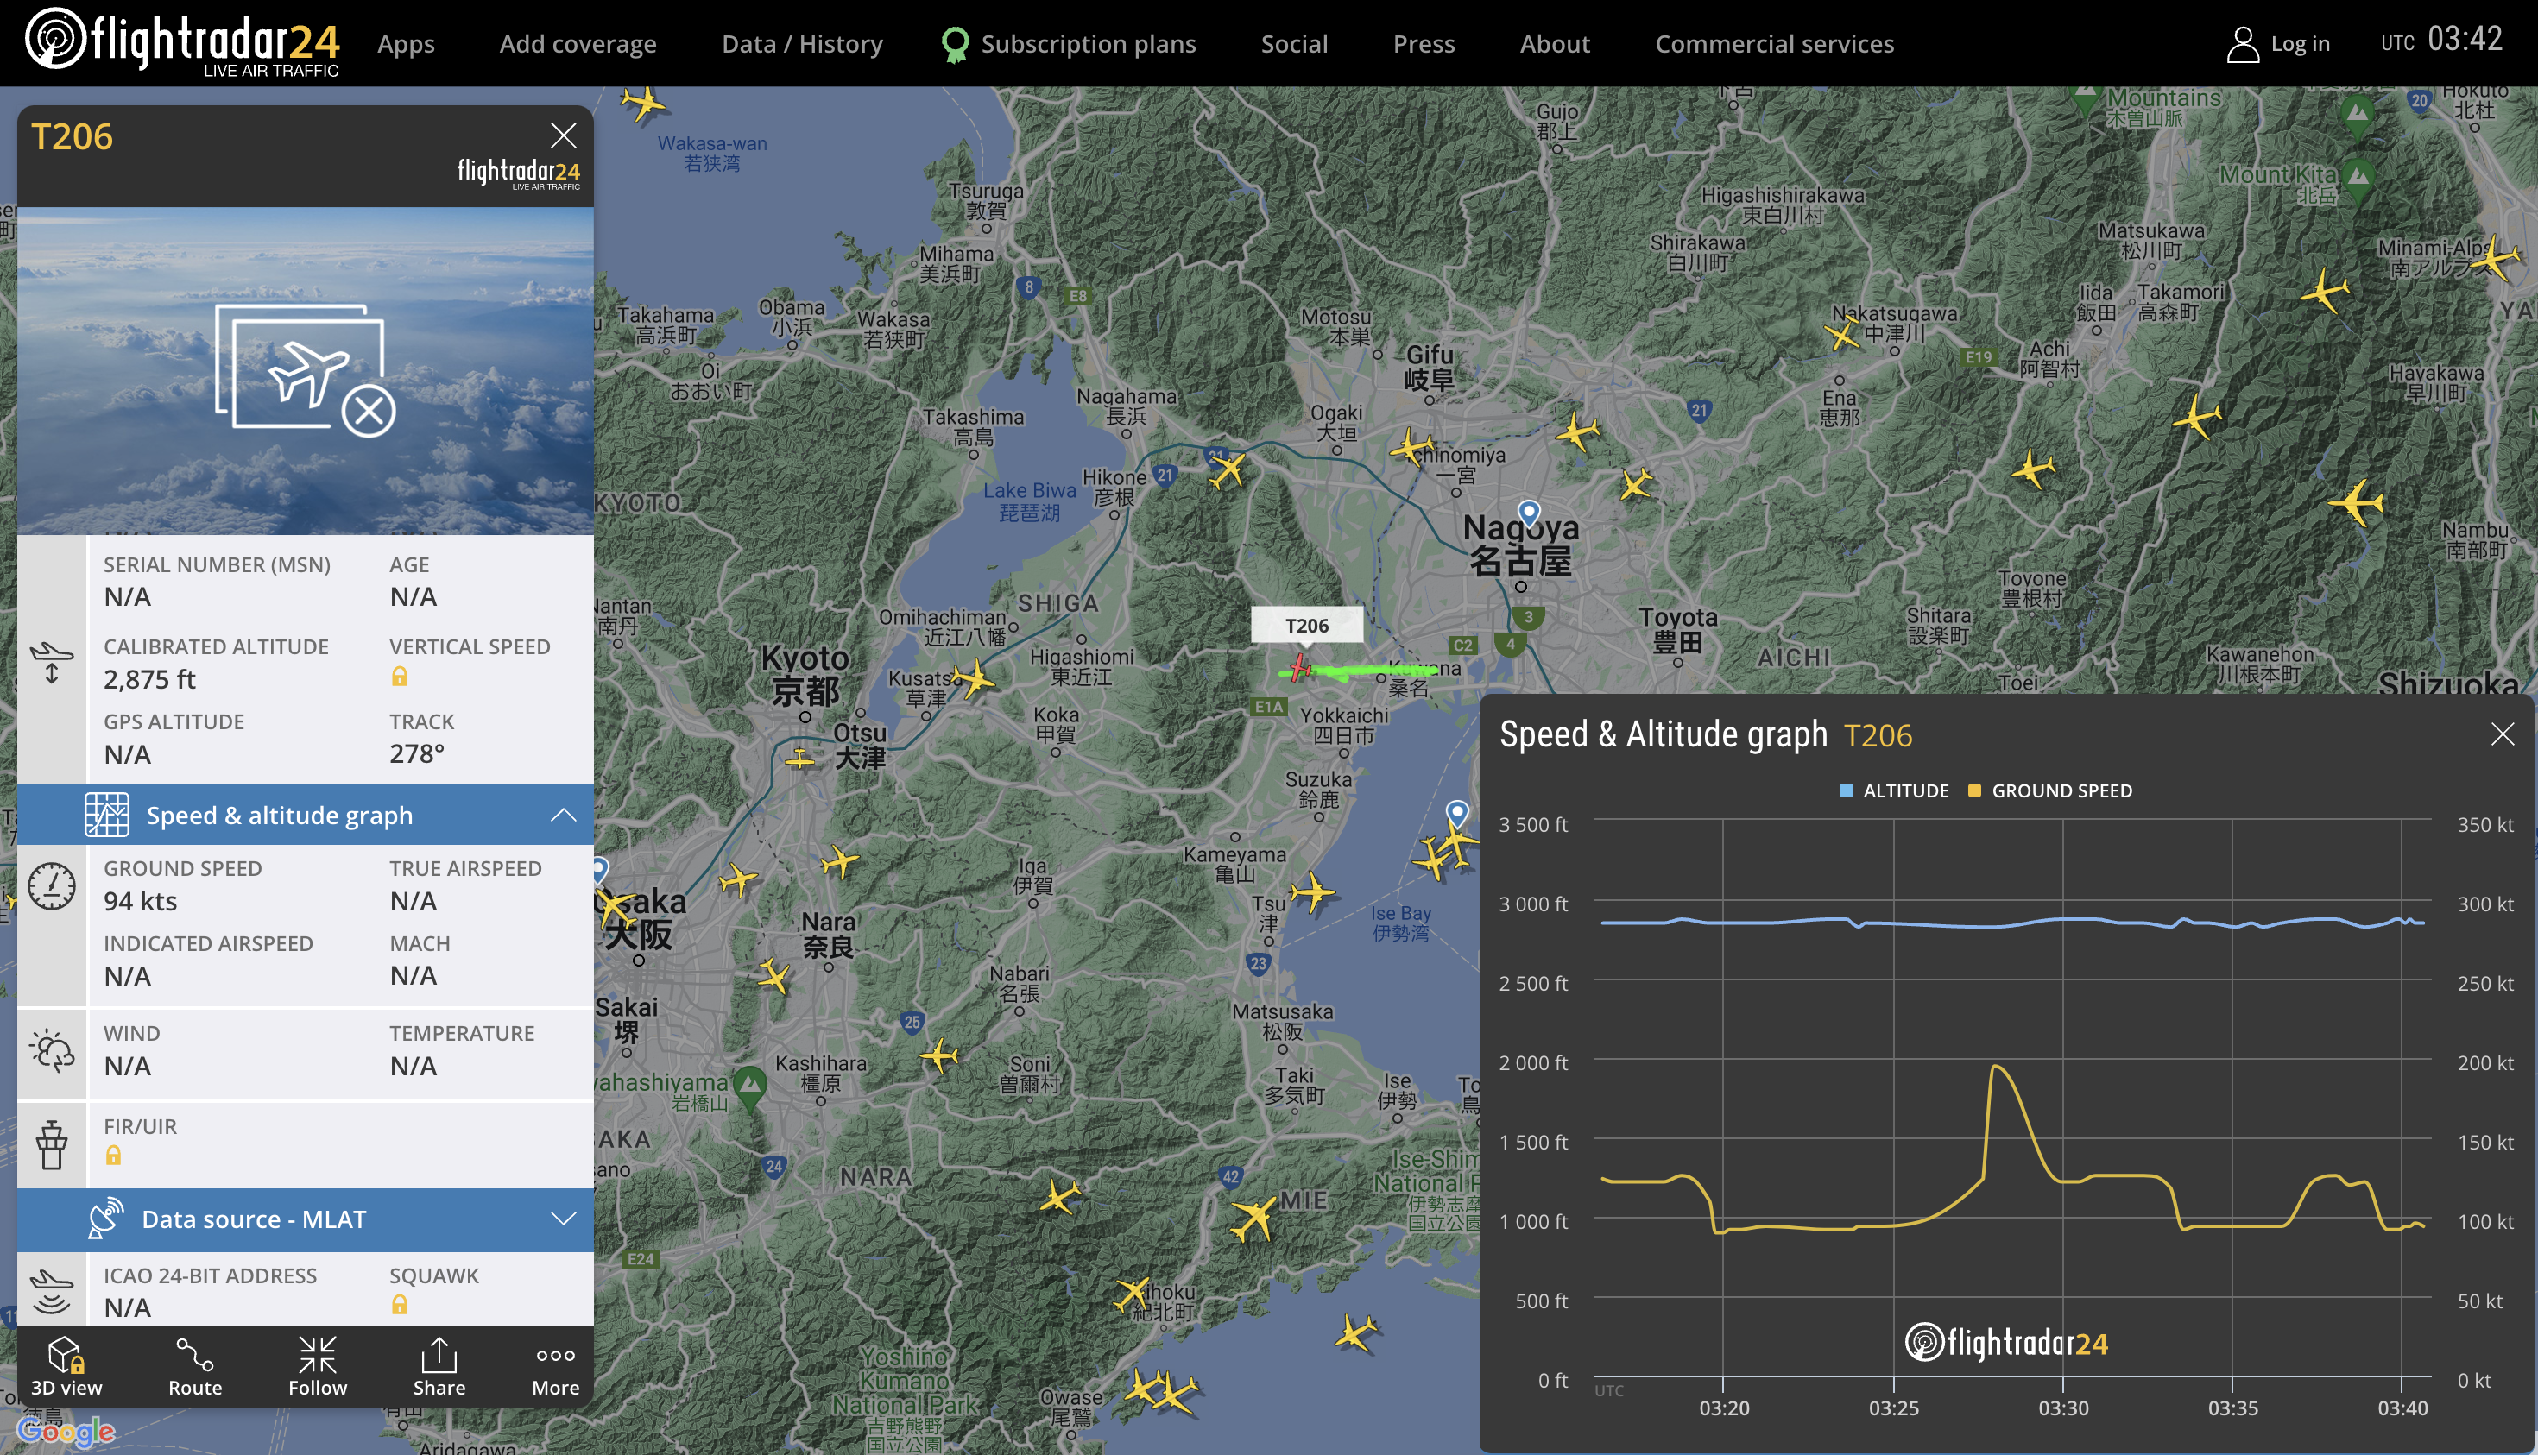Click the T206 label on map
The image size is (2538, 1455).
1306,626
